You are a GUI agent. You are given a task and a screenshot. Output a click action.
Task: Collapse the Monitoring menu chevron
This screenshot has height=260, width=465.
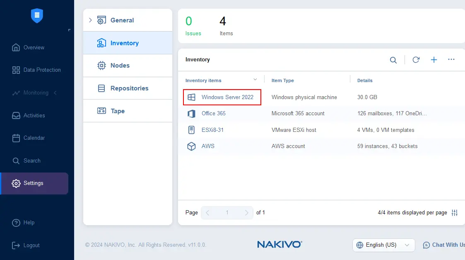pyautogui.click(x=55, y=93)
